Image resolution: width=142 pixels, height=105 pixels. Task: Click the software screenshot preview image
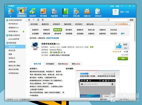[x=98, y=84]
